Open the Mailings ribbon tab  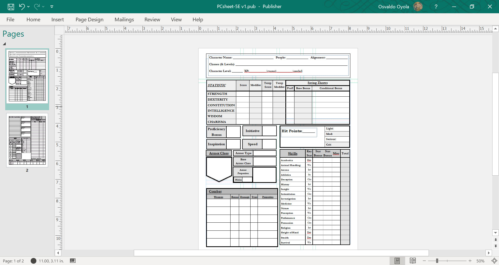click(124, 19)
